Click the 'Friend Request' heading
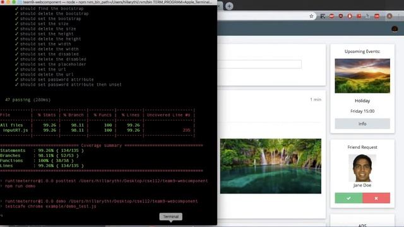Image resolution: width=404 pixels, height=227 pixels. point(362,147)
